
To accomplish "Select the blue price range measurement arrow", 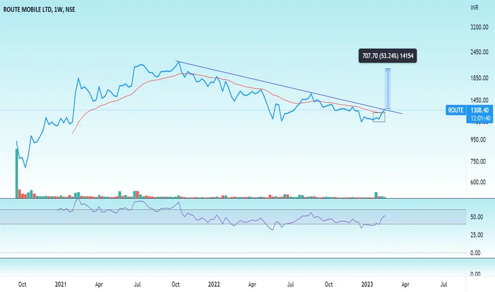I will click(x=388, y=89).
